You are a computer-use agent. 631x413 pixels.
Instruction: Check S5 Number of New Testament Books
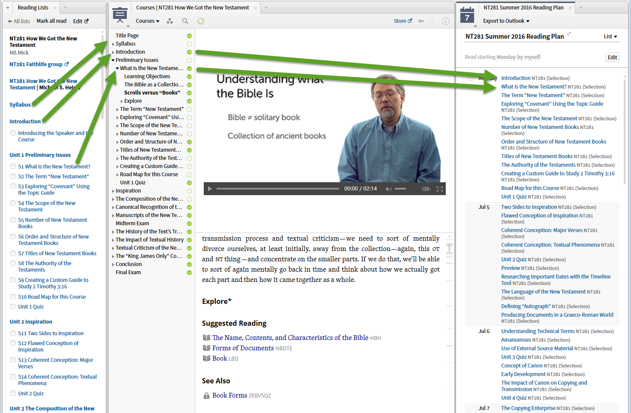tap(13, 220)
